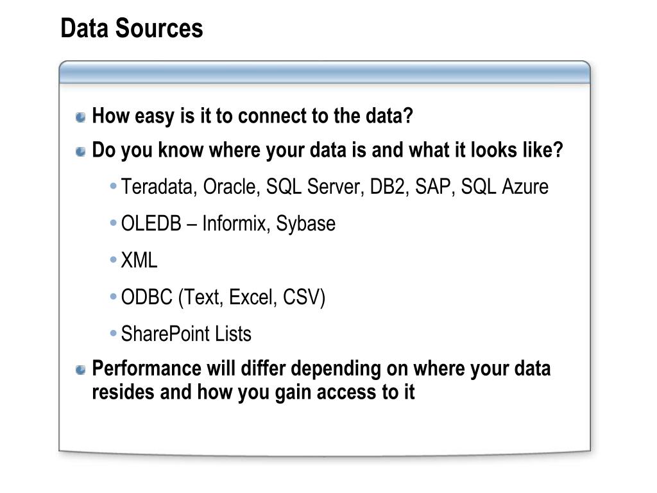Screen dimensions: 657x493
Task: Click the small bullet before XML
Action: coord(113,259)
